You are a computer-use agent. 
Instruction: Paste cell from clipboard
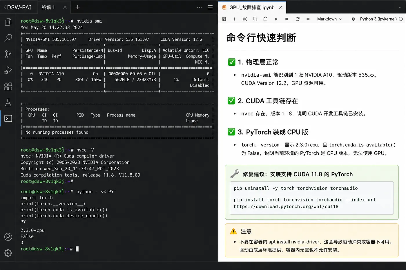265,19
